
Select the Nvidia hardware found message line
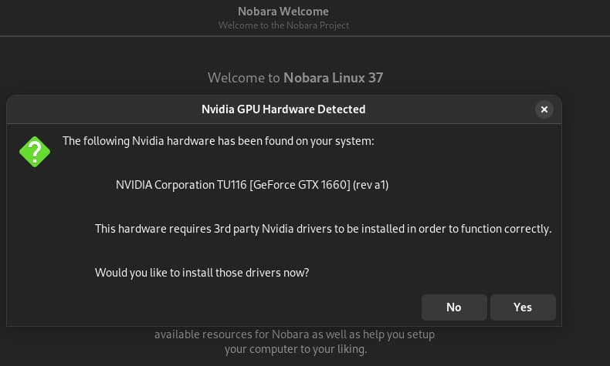[x=218, y=141]
